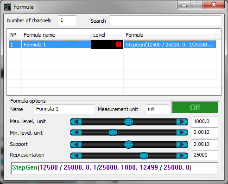Close the Formula window

pos(214,5)
